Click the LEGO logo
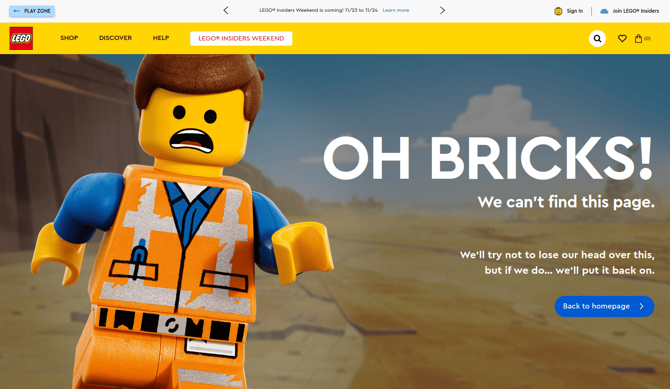Image resolution: width=670 pixels, height=389 pixels. [x=21, y=38]
